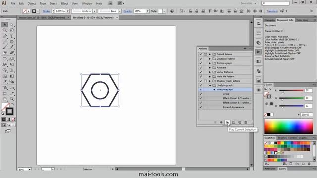Select the Direct Selection tool
This screenshot has height=178, width=317.
pos(12,25)
